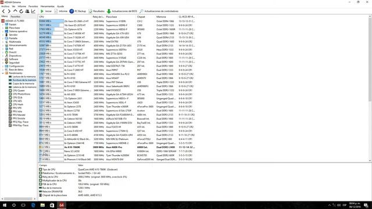Open the Archivo menu
Viewport: 372px width, 209px height.
pos(5,6)
